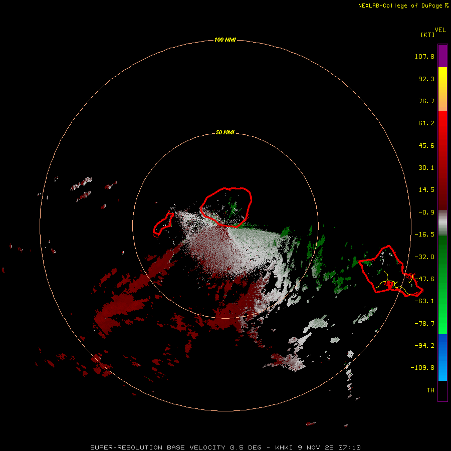Click the -78.7 velocity scale value
Viewport: 451px width, 451px height.
[424, 324]
